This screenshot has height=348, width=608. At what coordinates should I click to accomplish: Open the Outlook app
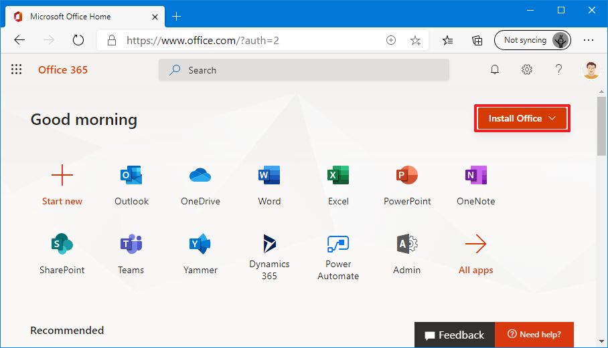[x=131, y=176]
